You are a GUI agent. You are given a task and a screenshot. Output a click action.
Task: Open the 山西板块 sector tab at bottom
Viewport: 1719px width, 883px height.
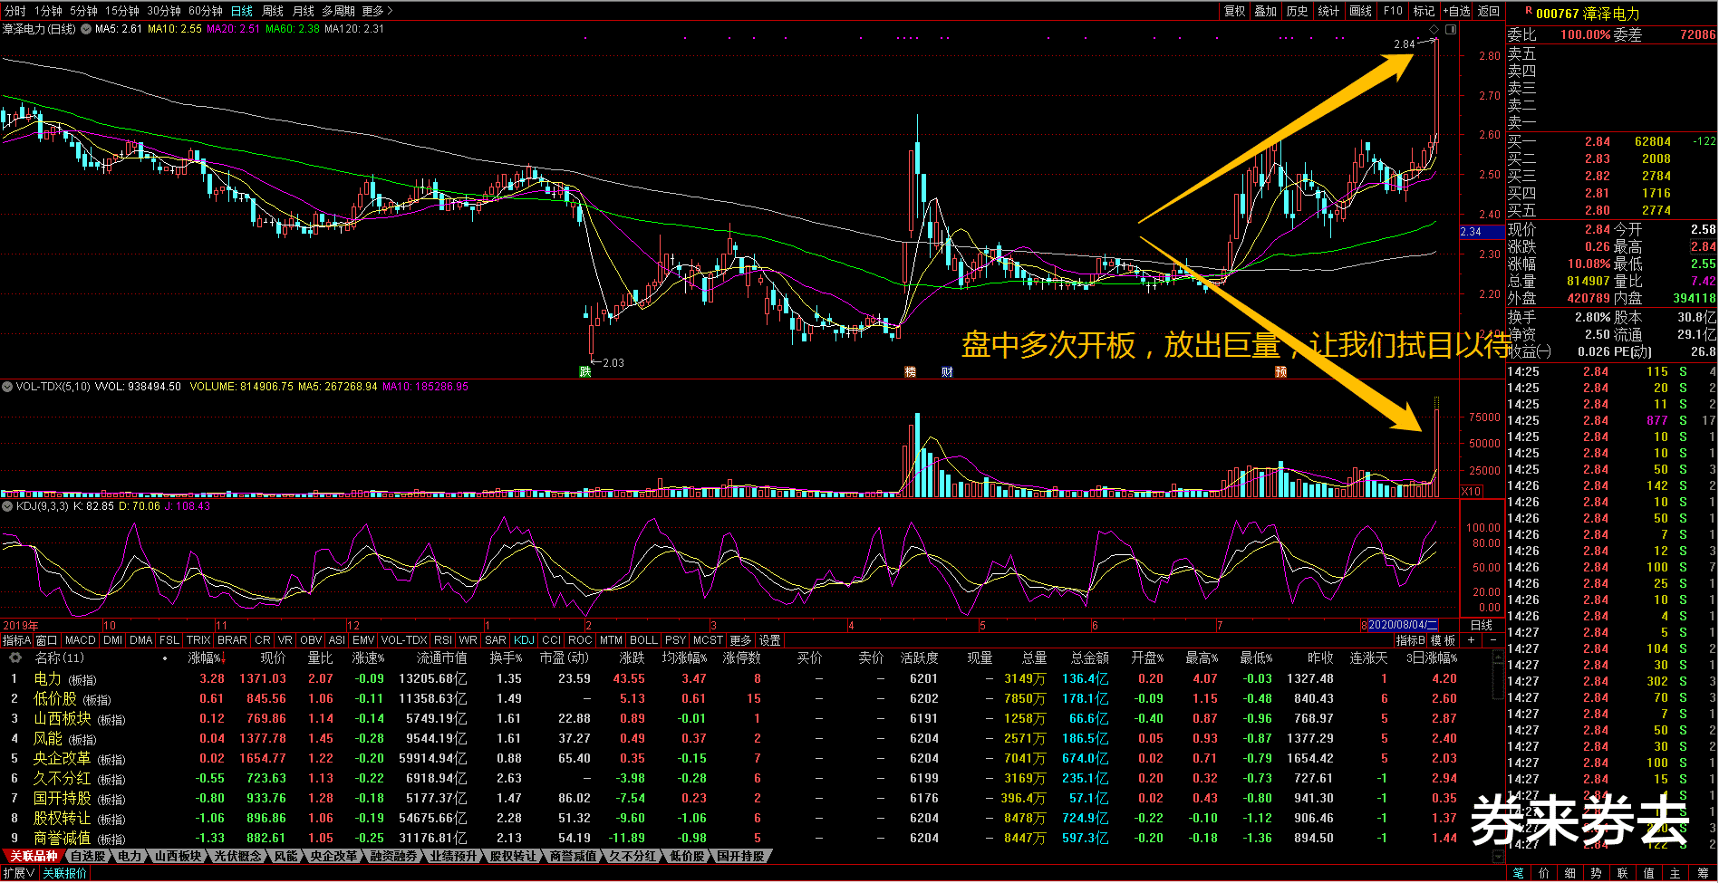click(x=178, y=856)
